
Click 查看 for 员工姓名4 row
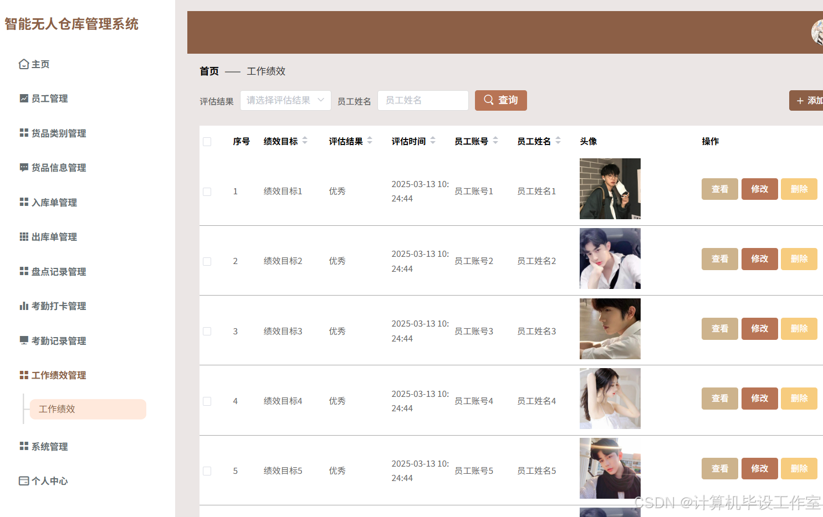pos(720,398)
